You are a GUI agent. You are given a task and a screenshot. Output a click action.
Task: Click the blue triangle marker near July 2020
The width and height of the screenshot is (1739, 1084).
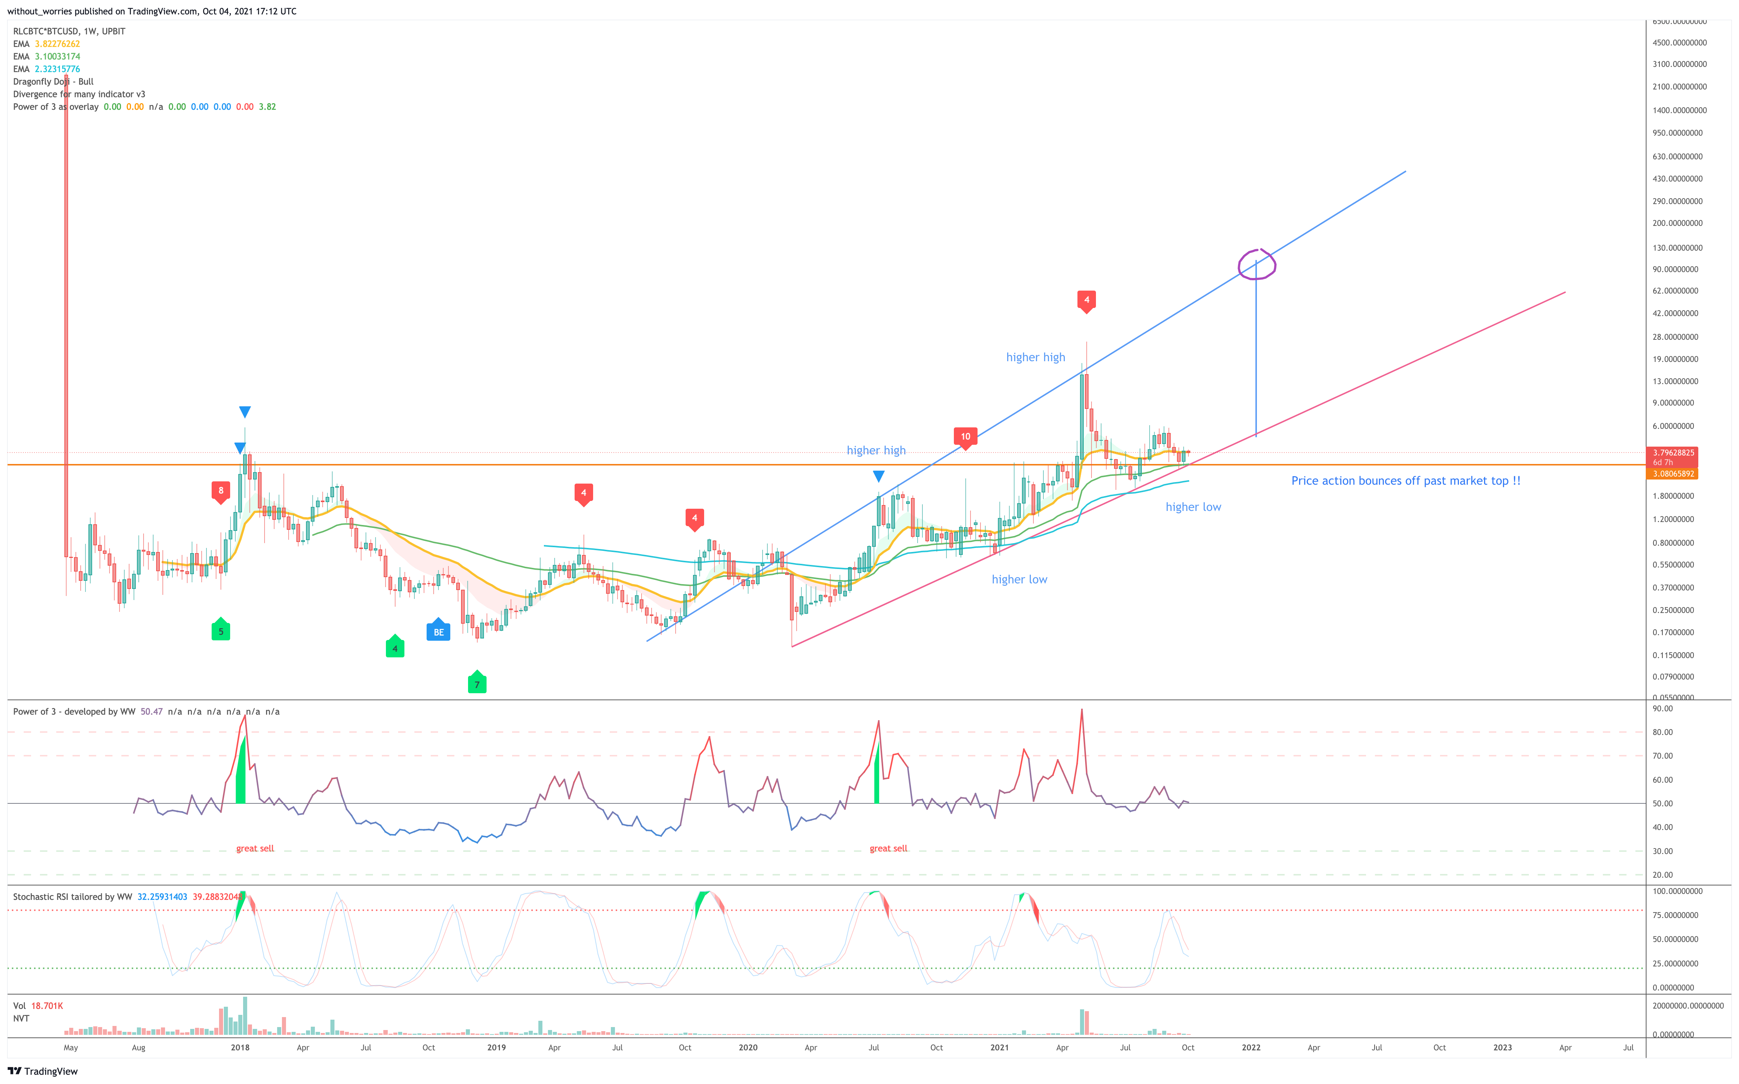pos(878,476)
